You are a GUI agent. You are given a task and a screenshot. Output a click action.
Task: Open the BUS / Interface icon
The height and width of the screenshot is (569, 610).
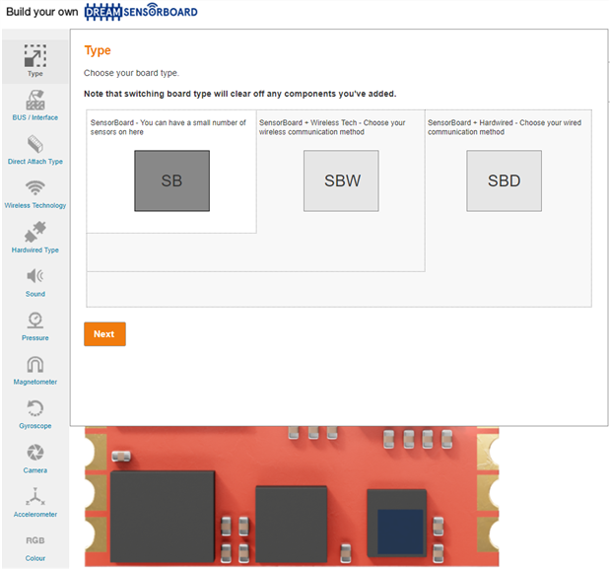tap(35, 100)
